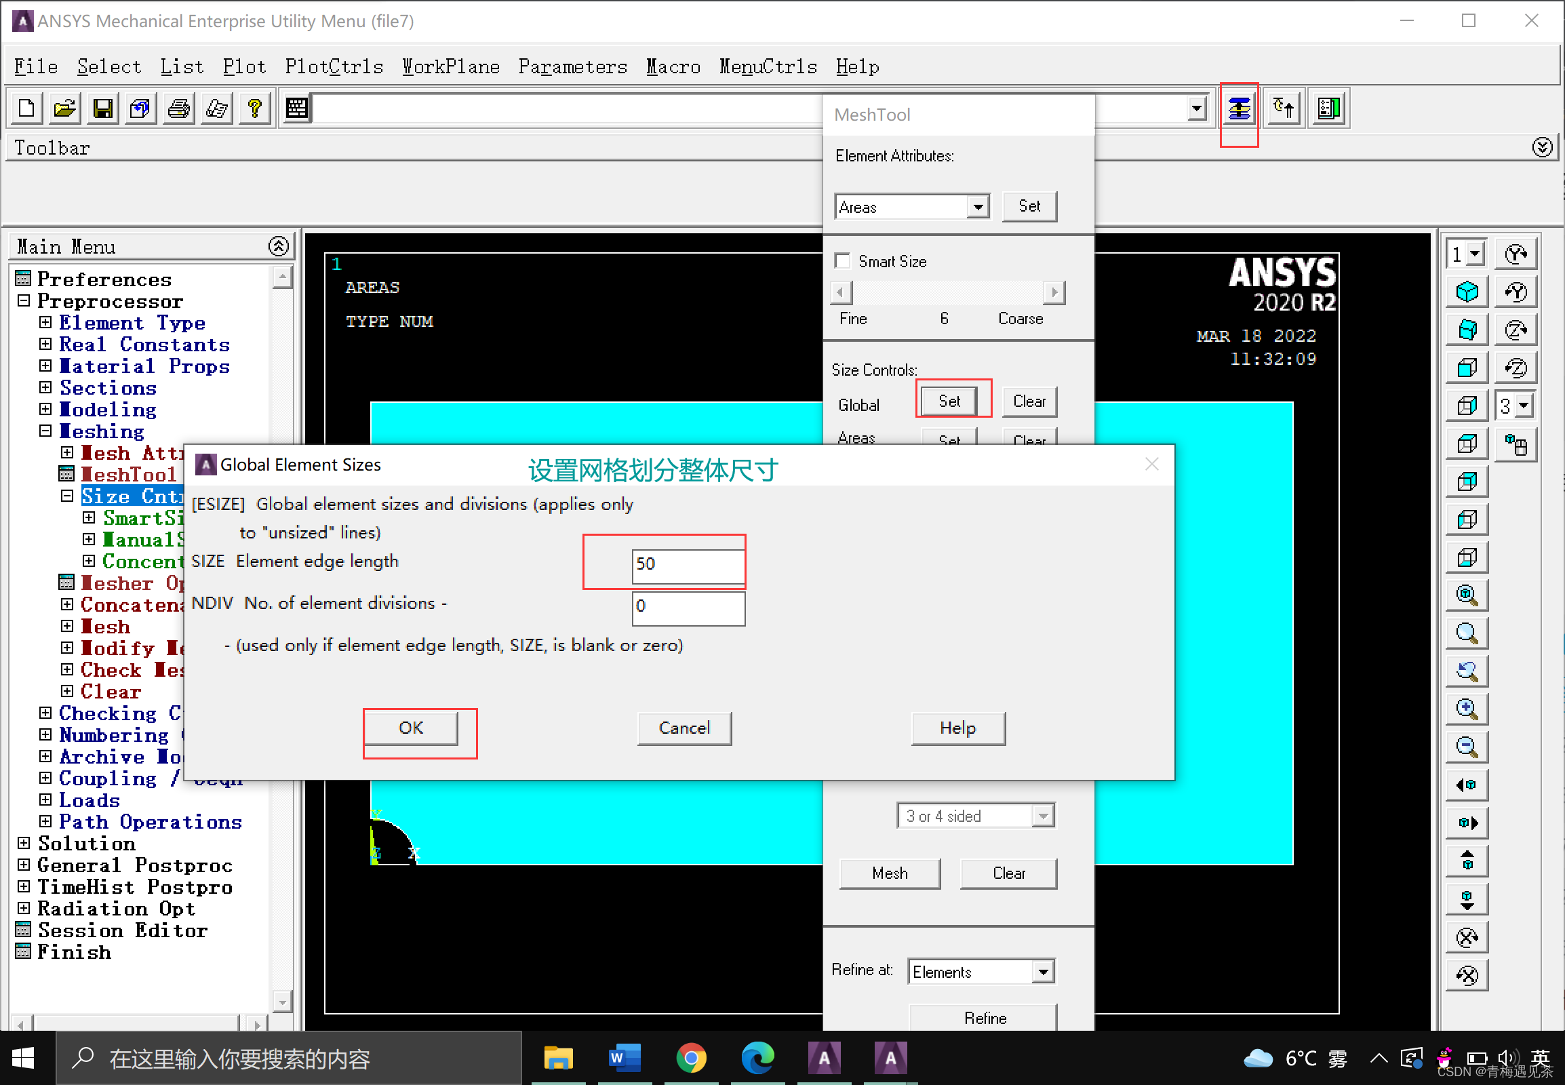Collapse the Meshing tree node
This screenshot has width=1565, height=1085.
point(45,431)
